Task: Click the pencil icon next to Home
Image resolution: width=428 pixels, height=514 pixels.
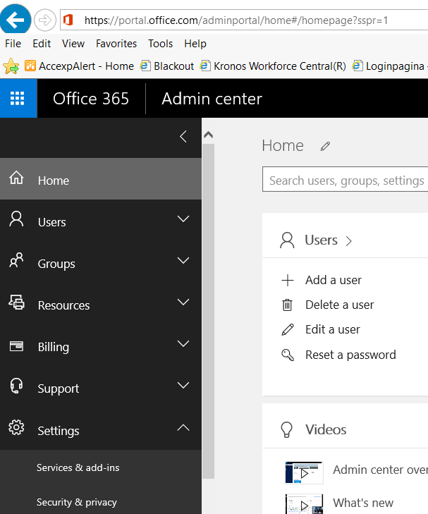Action: tap(325, 146)
